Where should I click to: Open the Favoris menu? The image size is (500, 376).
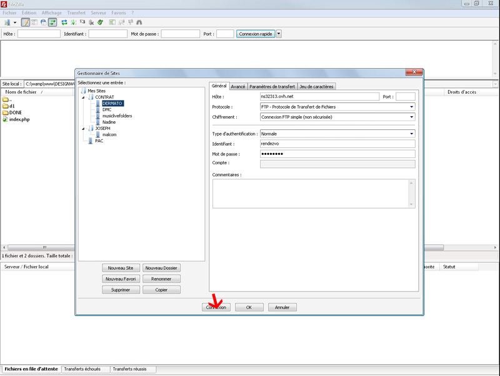click(x=119, y=12)
